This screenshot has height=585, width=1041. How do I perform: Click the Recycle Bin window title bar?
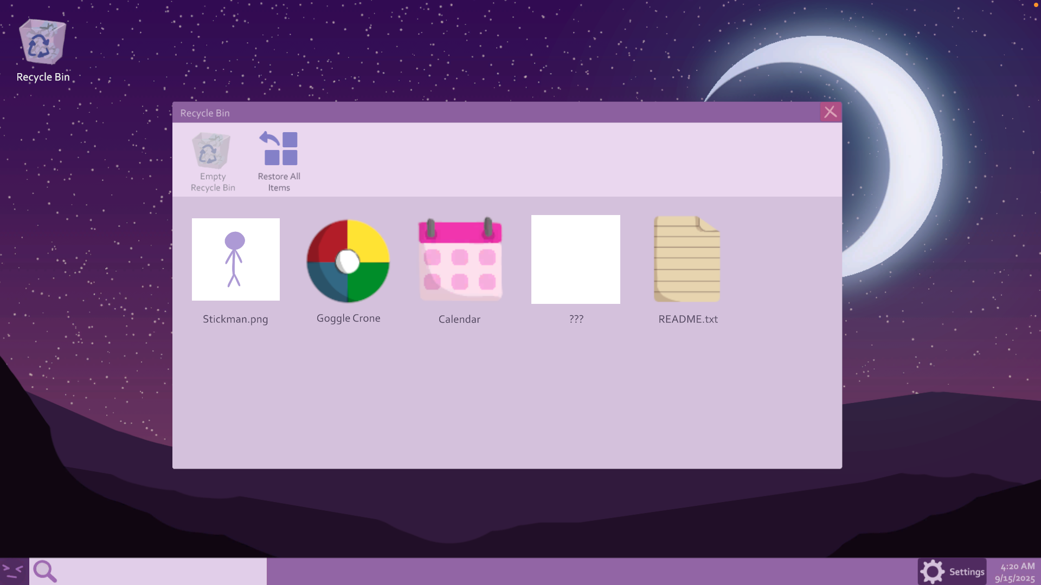(488, 113)
